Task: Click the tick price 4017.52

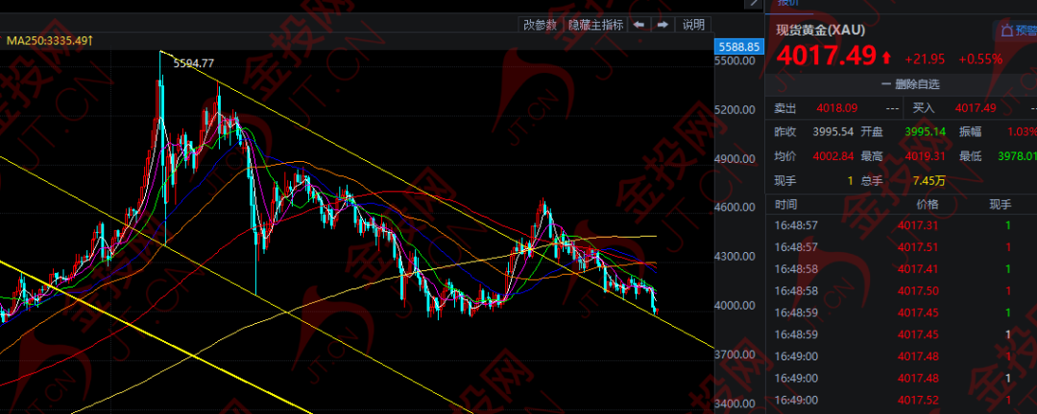Action: (x=918, y=401)
